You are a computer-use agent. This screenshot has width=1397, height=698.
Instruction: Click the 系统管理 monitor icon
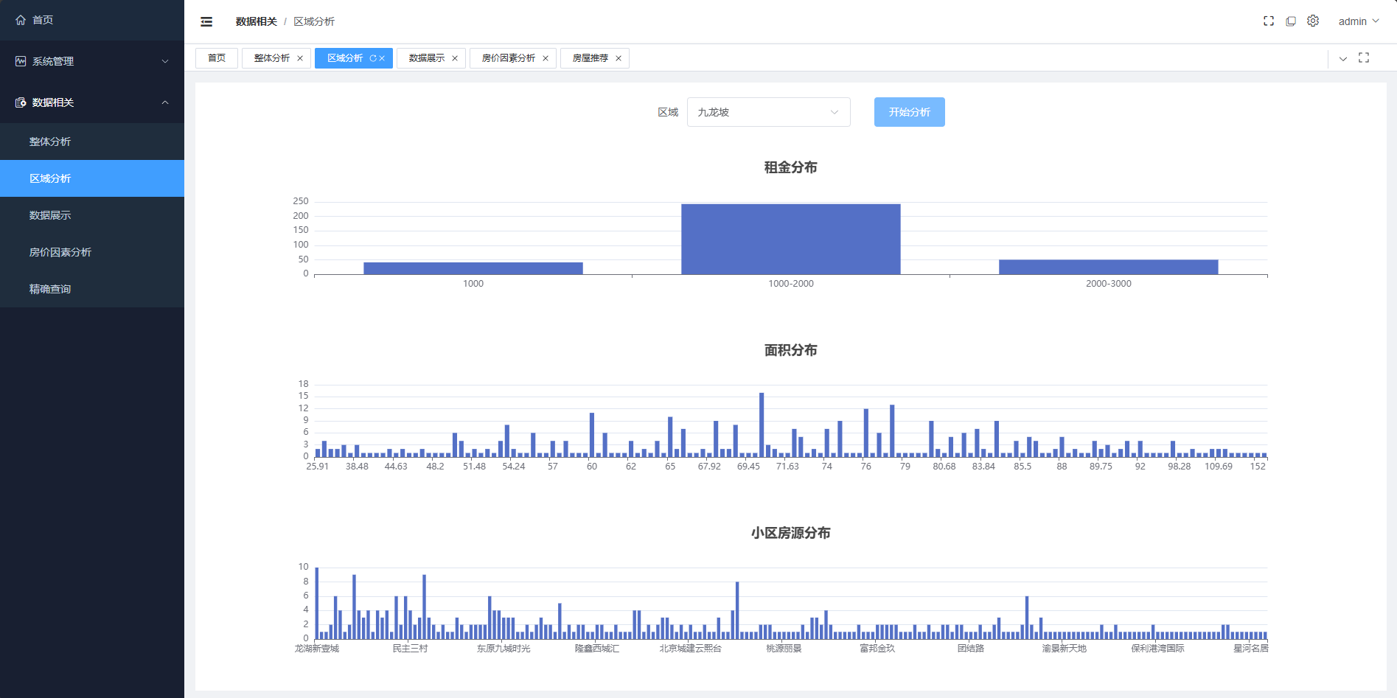click(21, 61)
